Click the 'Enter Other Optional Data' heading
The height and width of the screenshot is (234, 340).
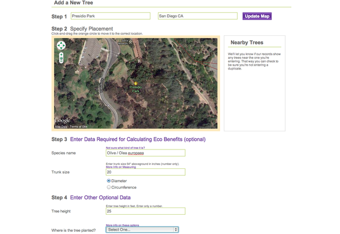point(101,198)
